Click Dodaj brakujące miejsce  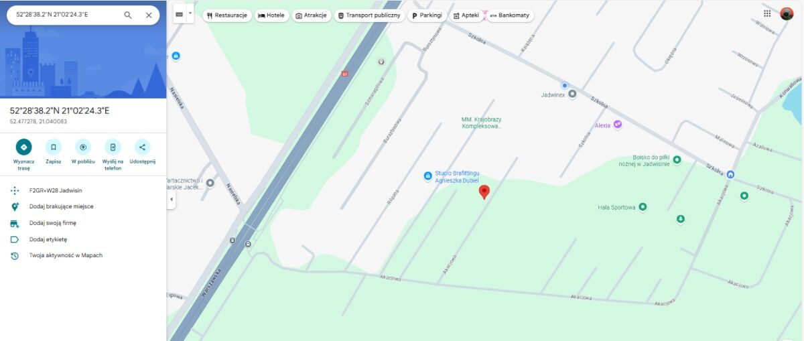click(x=62, y=206)
